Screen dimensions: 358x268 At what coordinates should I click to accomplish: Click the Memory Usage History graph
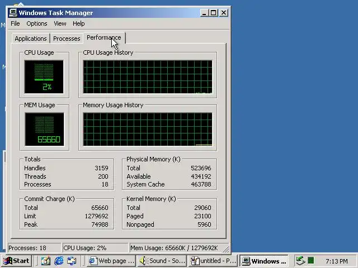click(x=148, y=129)
